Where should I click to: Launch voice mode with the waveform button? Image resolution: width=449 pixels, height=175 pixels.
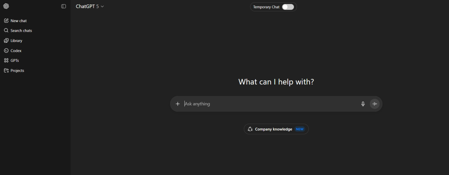click(x=374, y=104)
